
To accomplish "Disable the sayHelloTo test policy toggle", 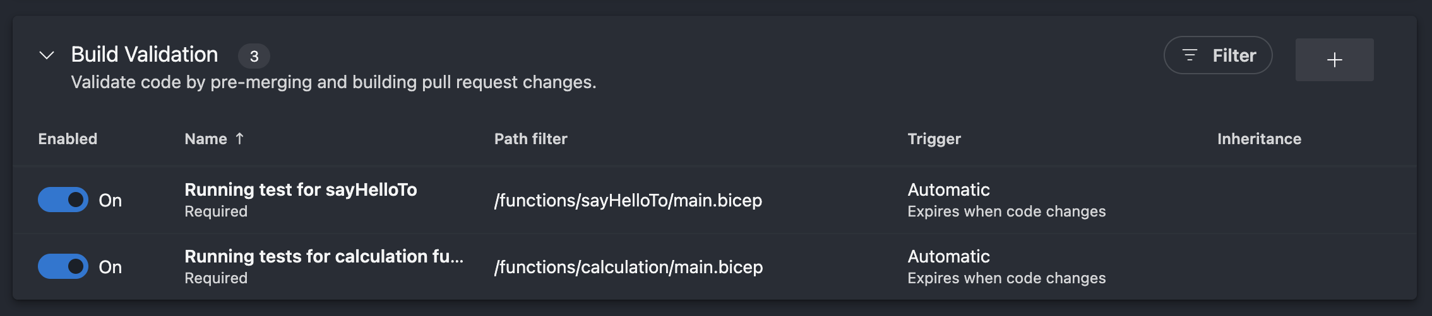I will [63, 200].
